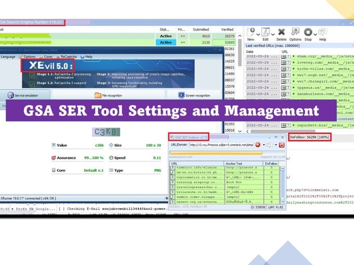The width and height of the screenshot is (354, 265).
Task: Click question-mark icon beside tpgasia.us URL
Action: click(288, 88)
